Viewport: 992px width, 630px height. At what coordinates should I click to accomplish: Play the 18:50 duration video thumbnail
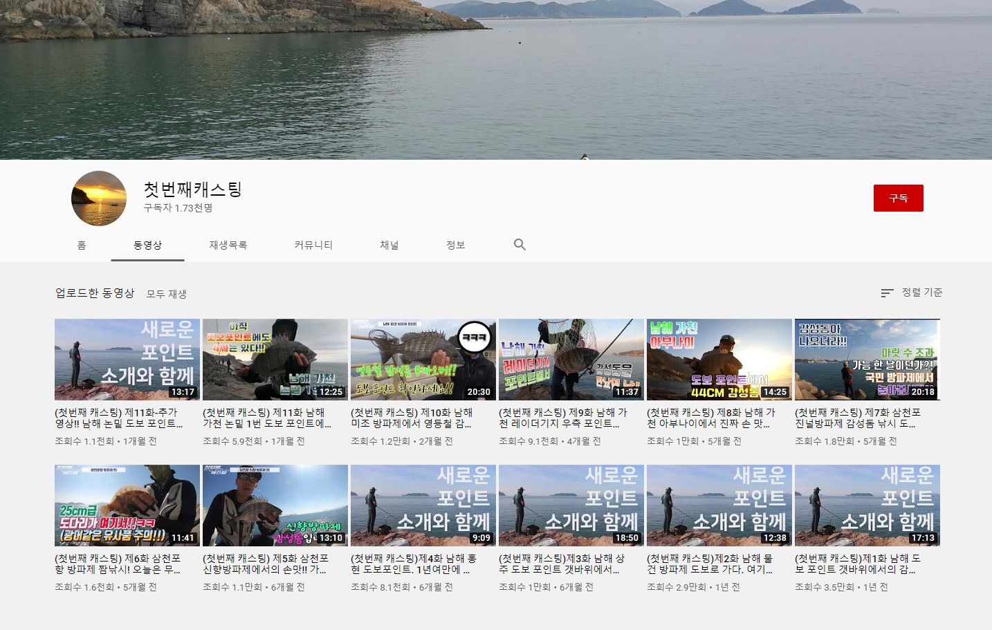[571, 506]
